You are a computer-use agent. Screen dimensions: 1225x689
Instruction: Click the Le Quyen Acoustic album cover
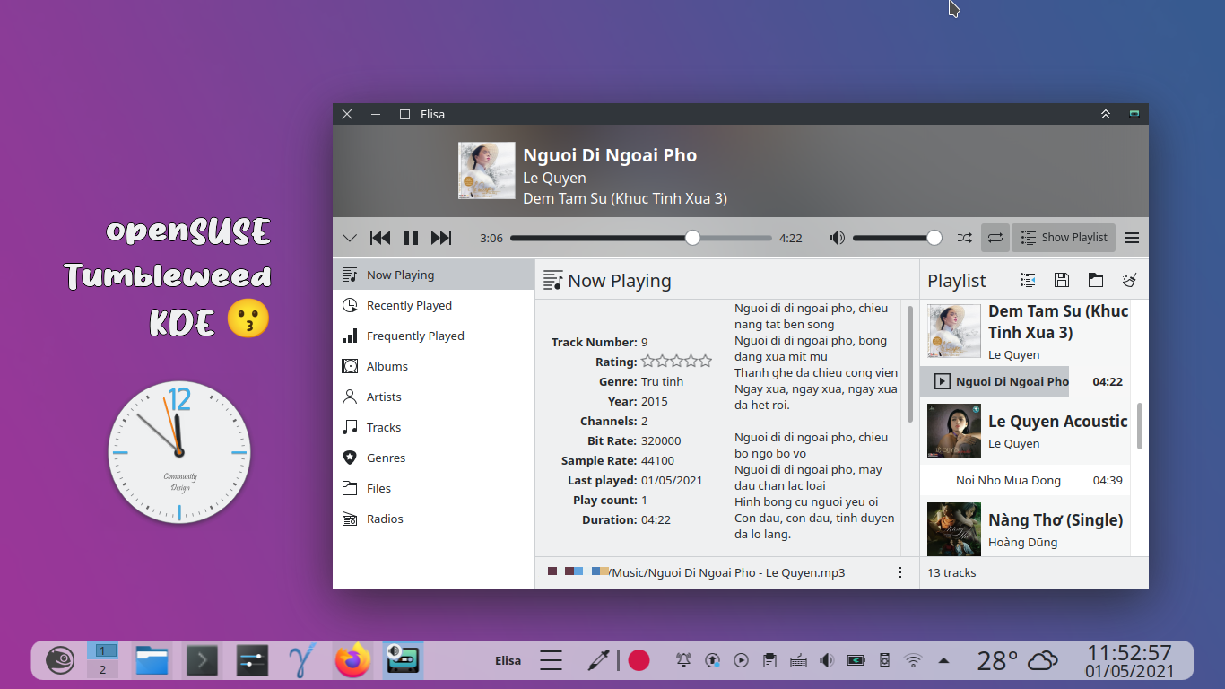coord(954,431)
